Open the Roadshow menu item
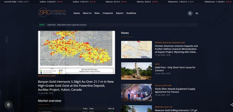Image resolution: width=233 pixels, height=112 pixels. [x=131, y=13]
